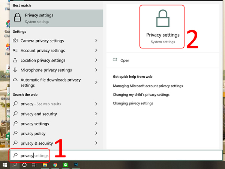Click magnifier icon inside the search box
The image size is (225, 169).
(x=15, y=155)
